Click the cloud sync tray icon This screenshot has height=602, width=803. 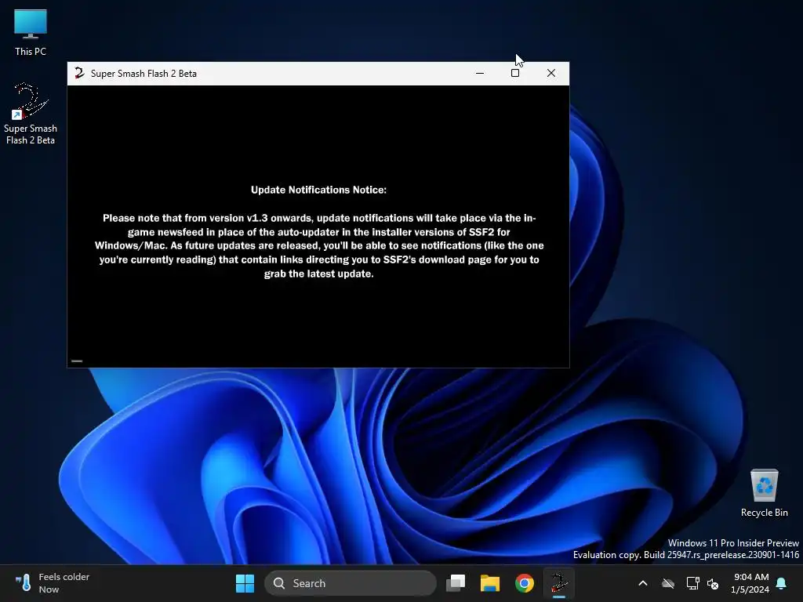tap(668, 583)
